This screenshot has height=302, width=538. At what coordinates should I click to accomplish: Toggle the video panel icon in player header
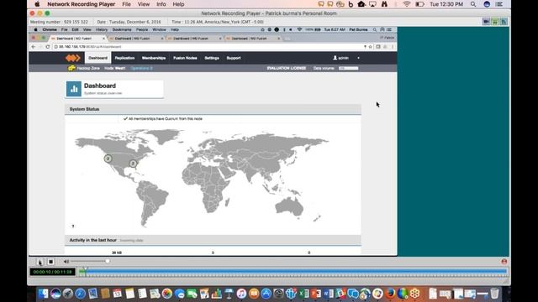486,22
